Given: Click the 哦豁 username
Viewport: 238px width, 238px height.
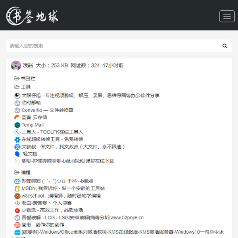Looking at the screenshot, I should pyautogui.click(x=28, y=65).
